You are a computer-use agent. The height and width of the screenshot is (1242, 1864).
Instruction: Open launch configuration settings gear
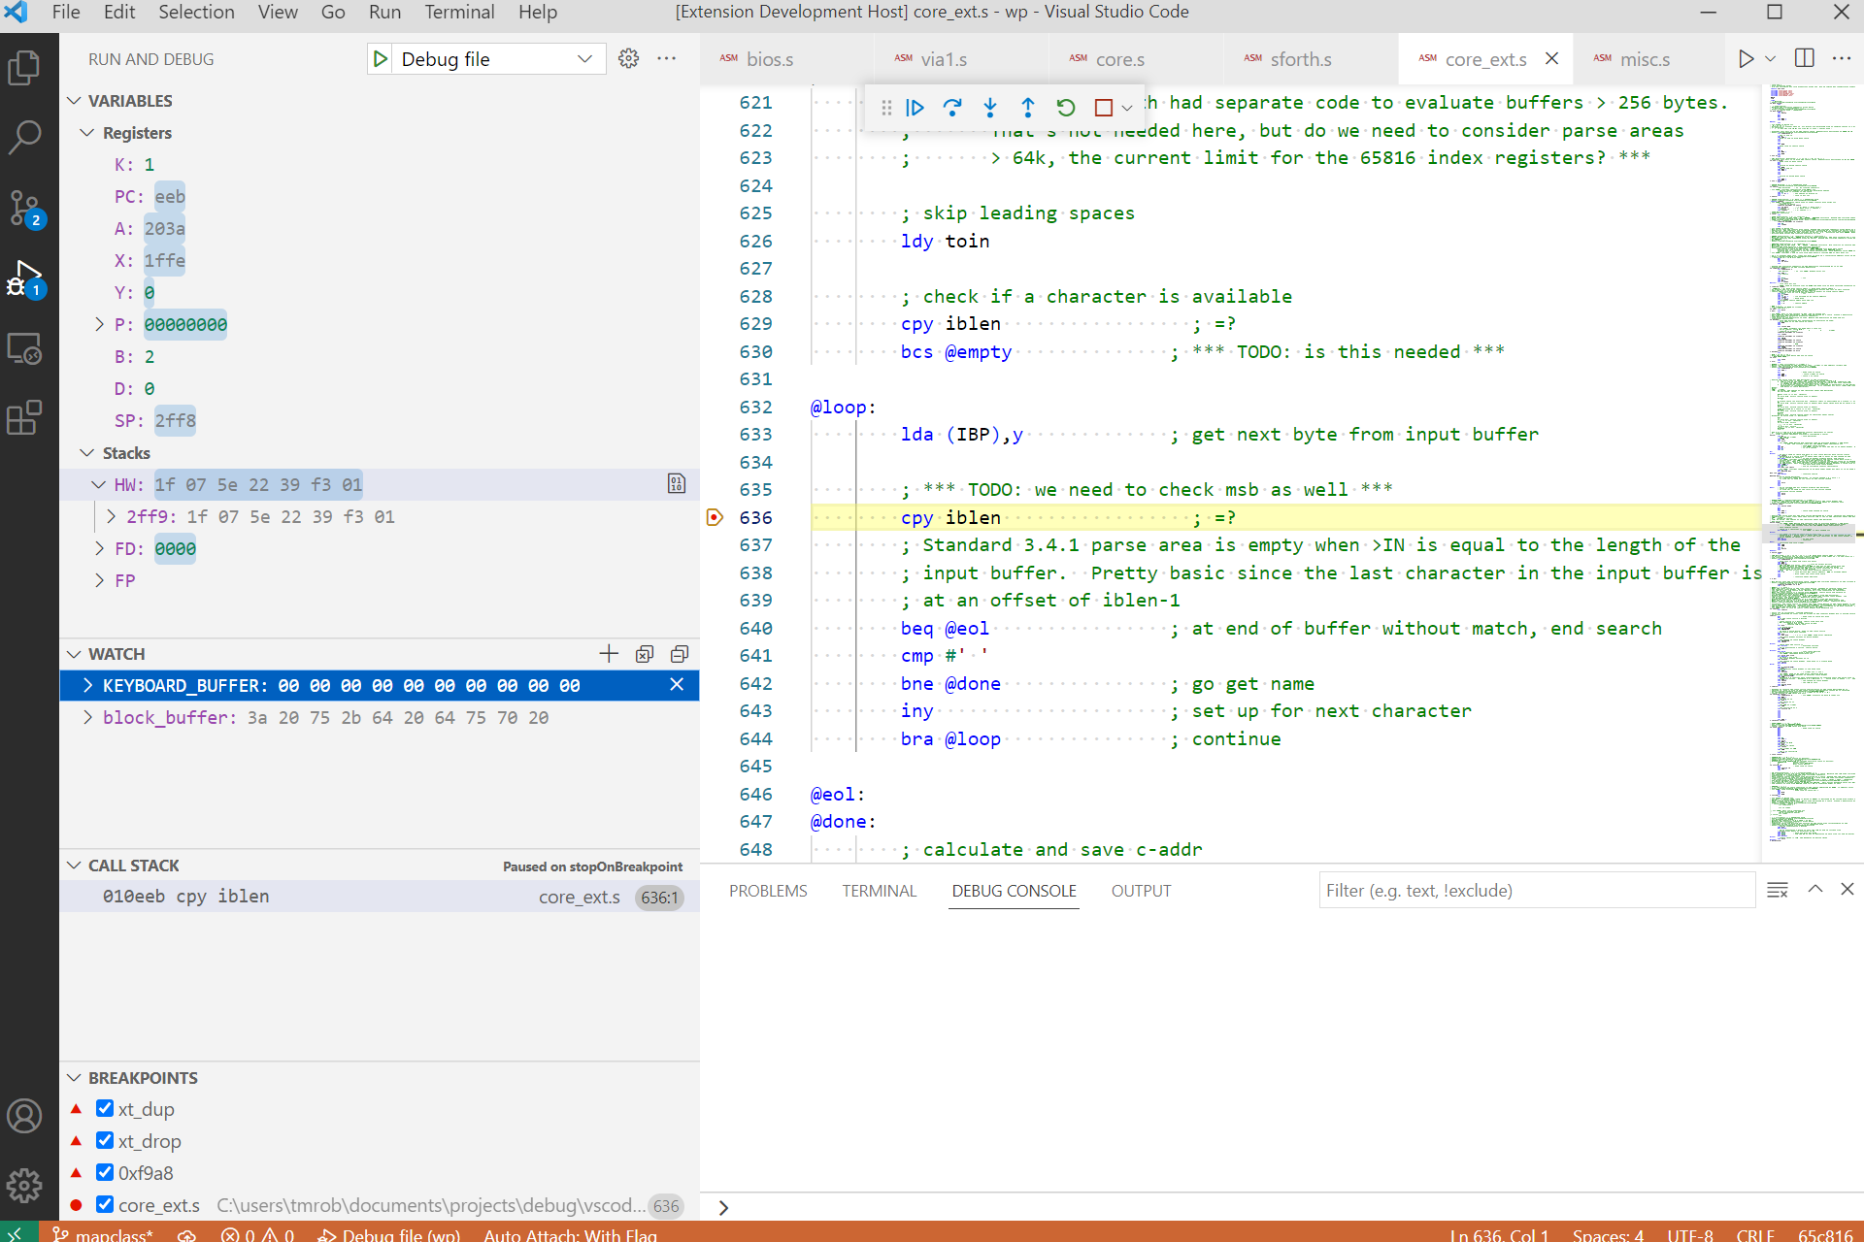tap(629, 58)
